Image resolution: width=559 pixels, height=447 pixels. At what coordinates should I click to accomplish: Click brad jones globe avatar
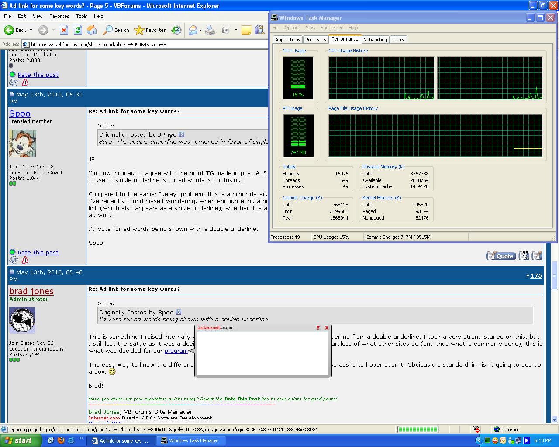point(22,320)
